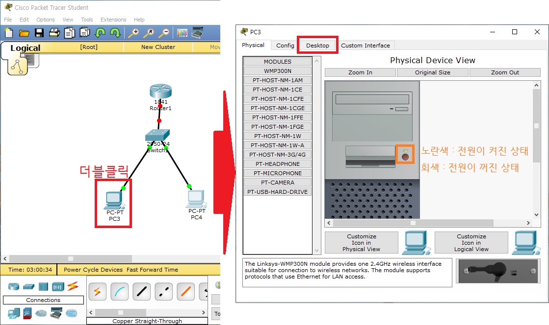Zoom in using the magnifier plus icon
This screenshot has width=549, height=325.
[x=133, y=33]
